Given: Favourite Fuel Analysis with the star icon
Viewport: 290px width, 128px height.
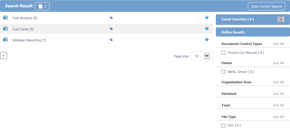Looking at the screenshot, I should pos(207,18).
